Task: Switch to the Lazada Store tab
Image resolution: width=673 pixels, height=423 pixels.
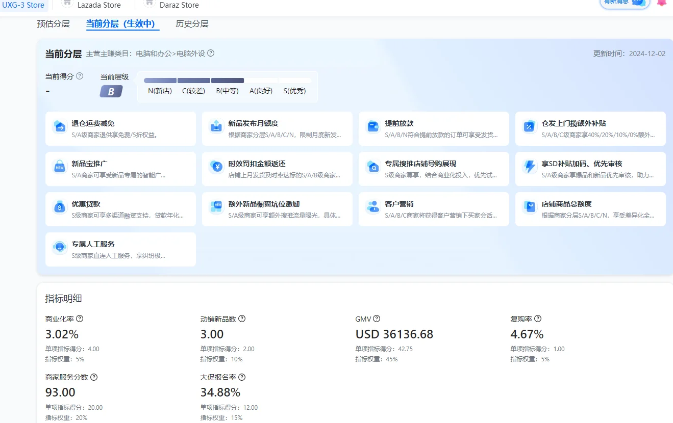Action: (x=99, y=5)
